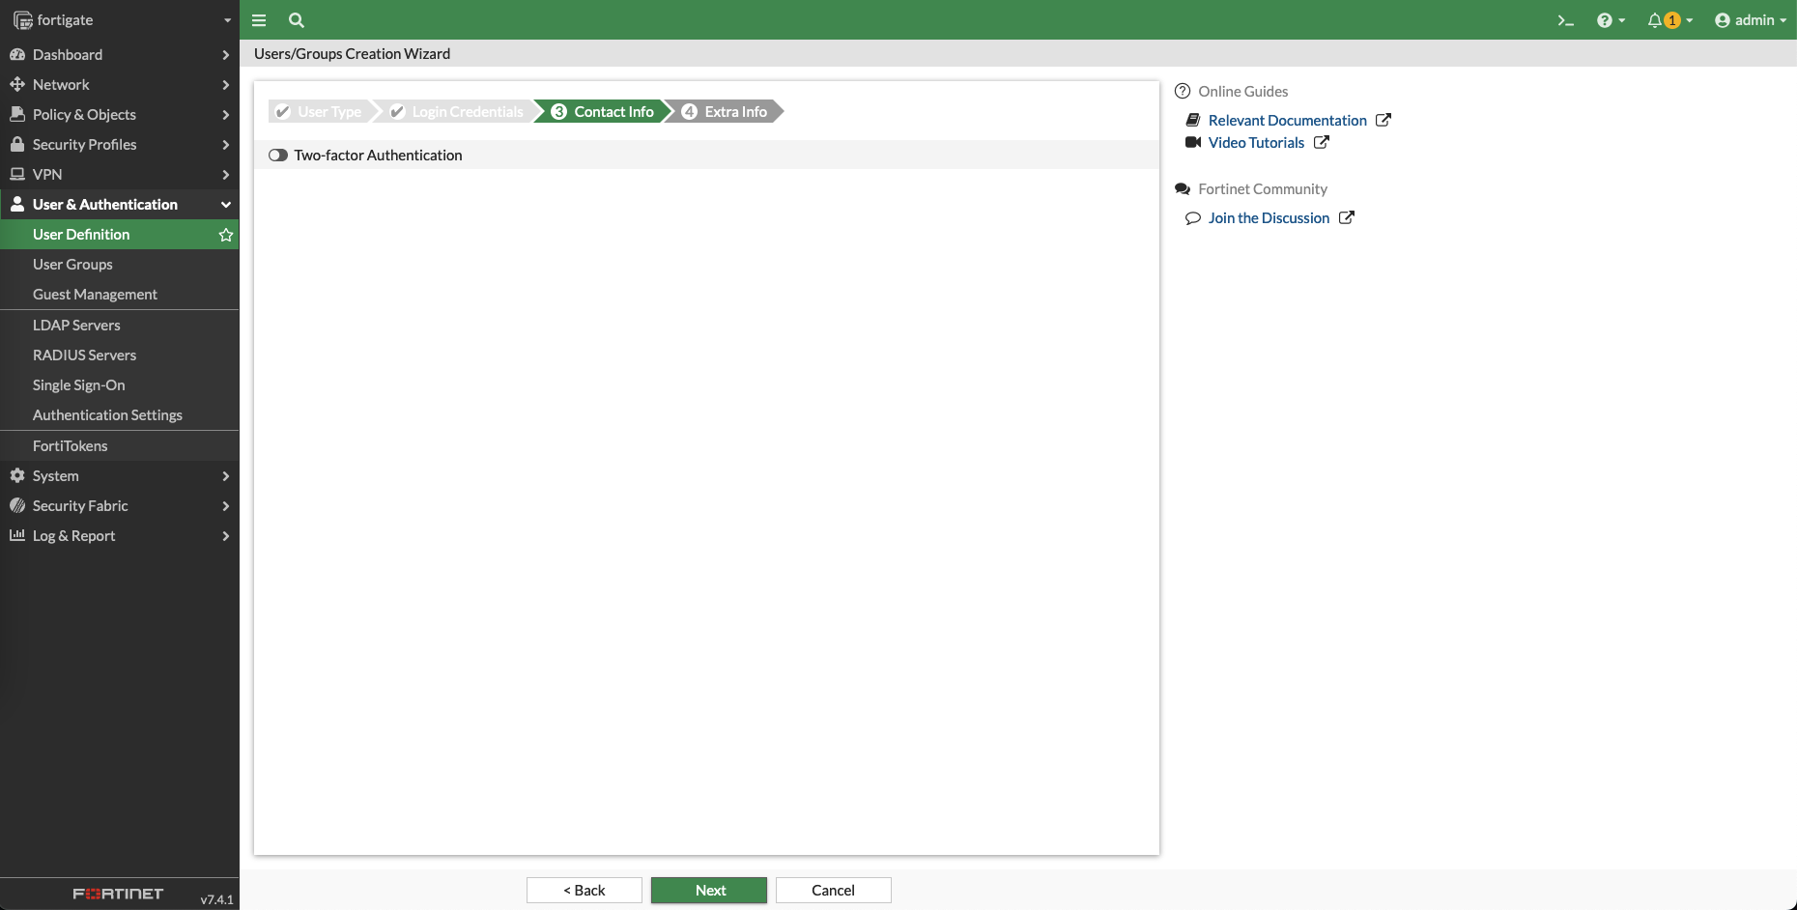Enable Two-factor Authentication toggle
Viewport: 1797px width, 910px height.
278,156
